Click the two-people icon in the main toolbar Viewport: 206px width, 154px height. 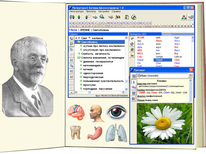click(72, 17)
